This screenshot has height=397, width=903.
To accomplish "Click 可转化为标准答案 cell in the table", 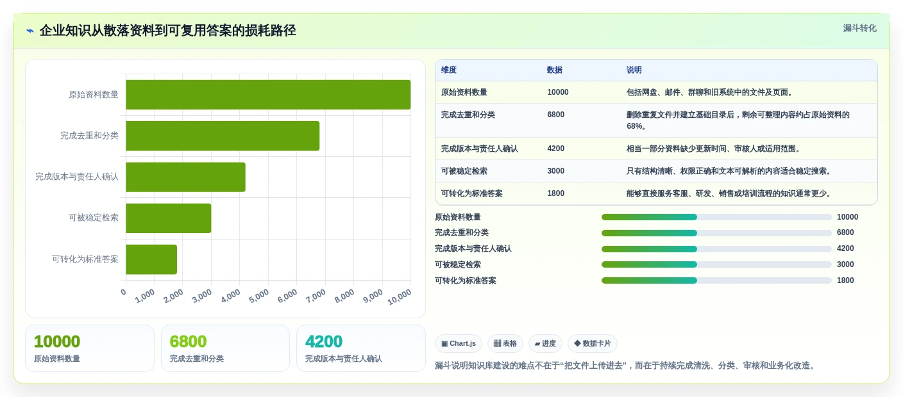I will [x=472, y=193].
